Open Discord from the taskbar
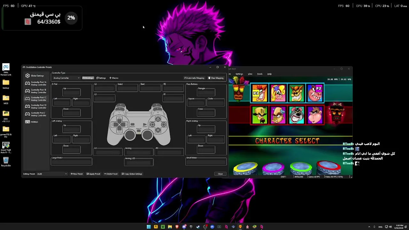The width and height of the screenshot is (409, 230). (x=184, y=227)
